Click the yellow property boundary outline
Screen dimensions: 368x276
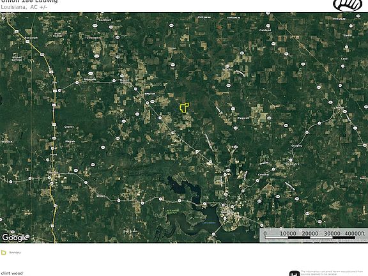pos(184,108)
